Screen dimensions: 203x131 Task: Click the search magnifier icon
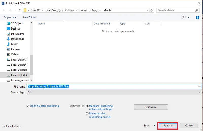197,10
